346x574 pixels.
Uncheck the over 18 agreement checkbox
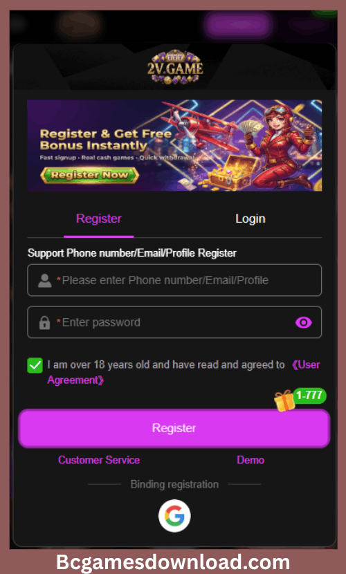[x=35, y=365]
